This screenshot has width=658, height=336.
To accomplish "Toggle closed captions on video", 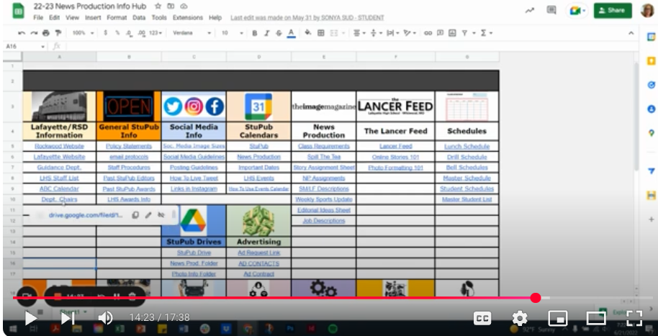I will click(x=482, y=318).
